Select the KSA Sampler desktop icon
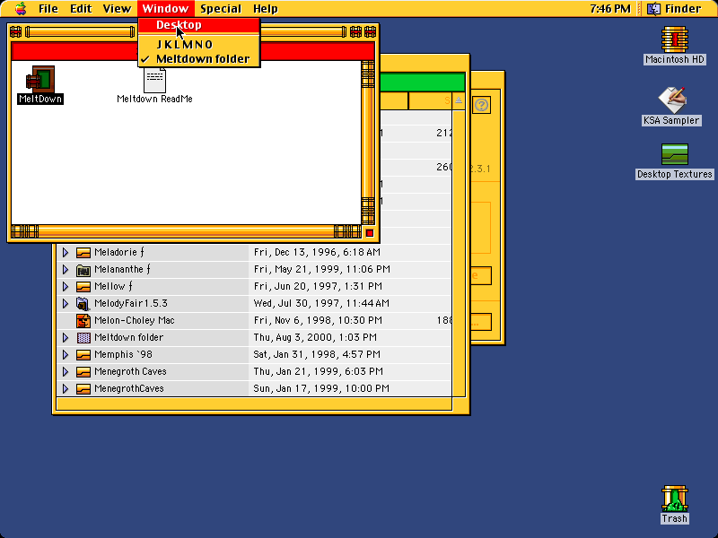 (671, 100)
